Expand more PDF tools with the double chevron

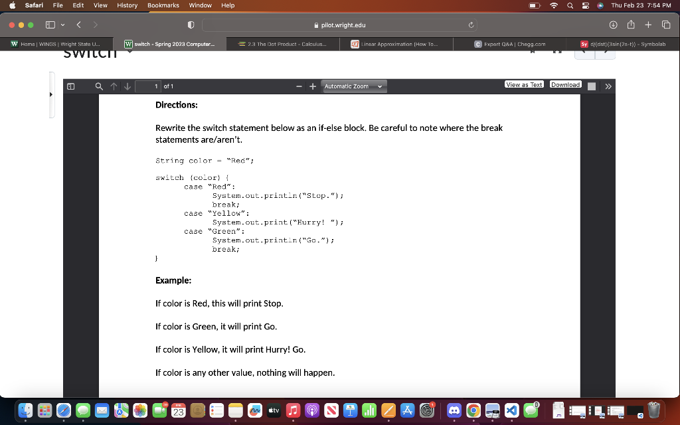[606, 86]
